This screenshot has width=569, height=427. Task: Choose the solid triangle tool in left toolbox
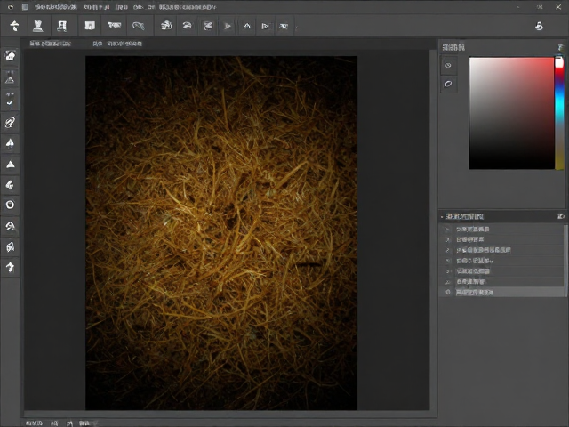pyautogui.click(x=10, y=165)
